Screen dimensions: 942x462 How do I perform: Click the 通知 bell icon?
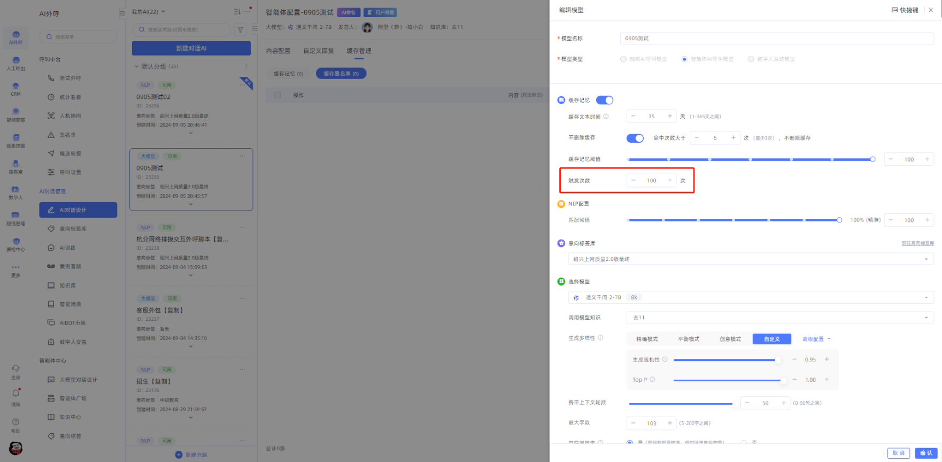click(16, 393)
